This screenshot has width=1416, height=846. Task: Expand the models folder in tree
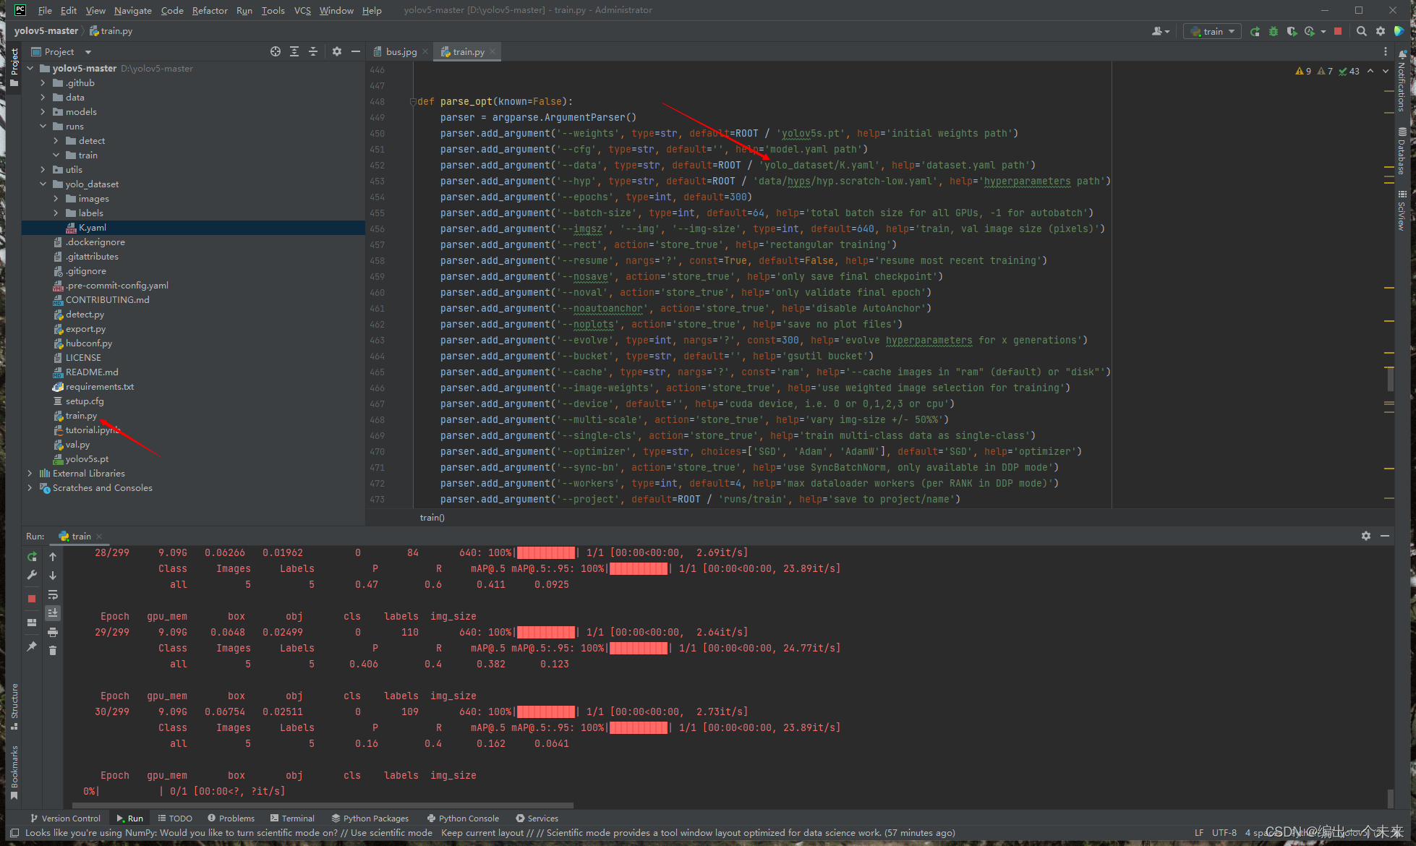43,112
